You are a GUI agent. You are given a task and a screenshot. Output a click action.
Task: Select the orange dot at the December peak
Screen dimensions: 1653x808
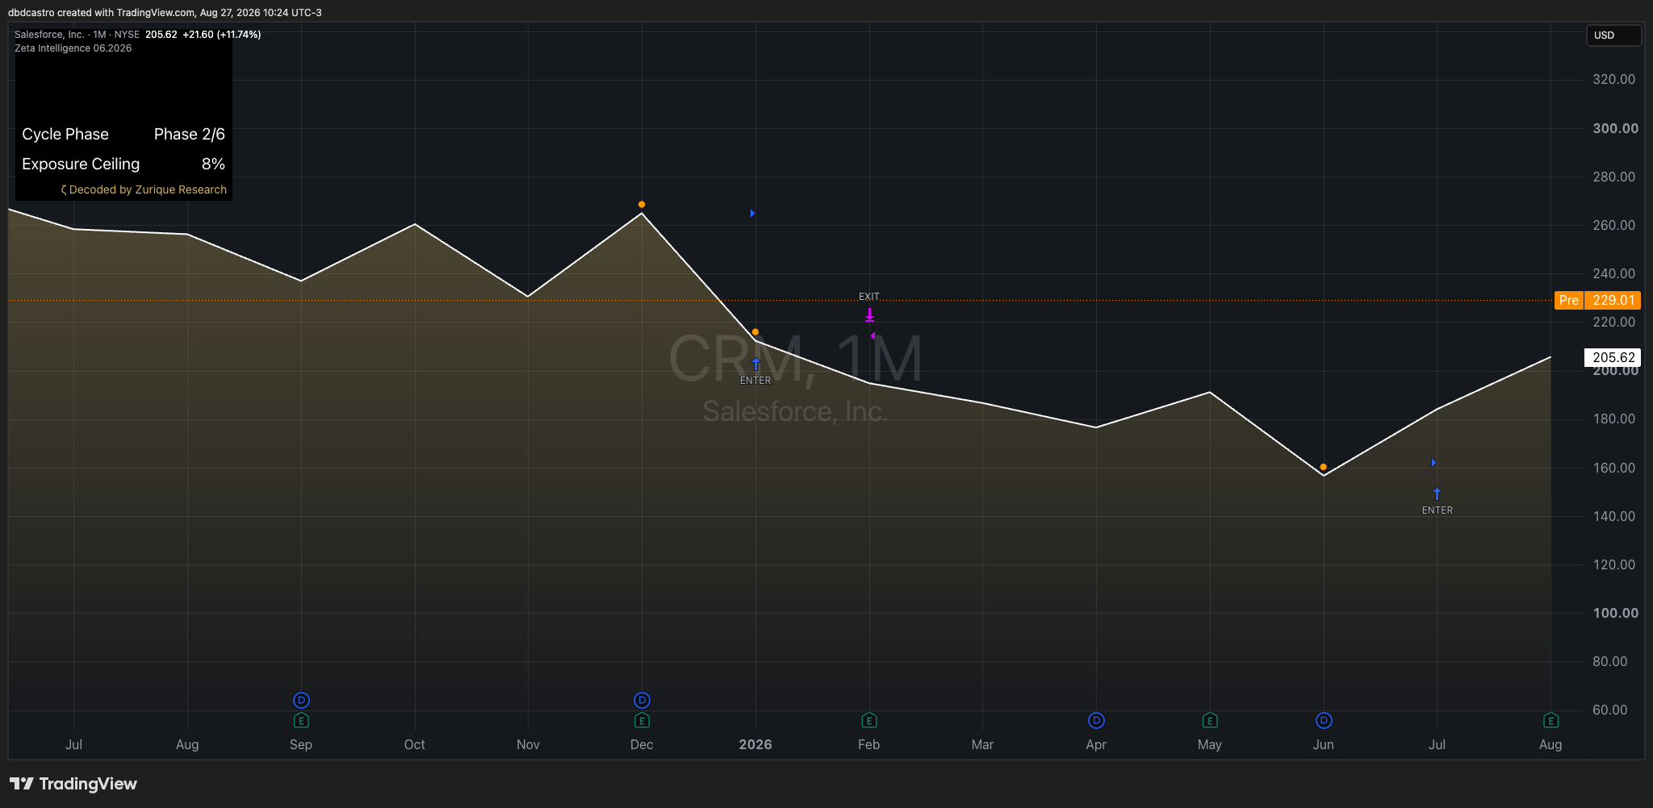pyautogui.click(x=642, y=205)
